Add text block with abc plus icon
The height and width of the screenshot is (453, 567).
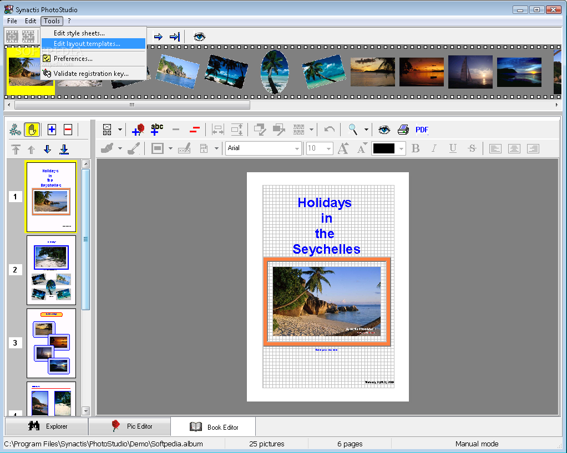pos(156,130)
